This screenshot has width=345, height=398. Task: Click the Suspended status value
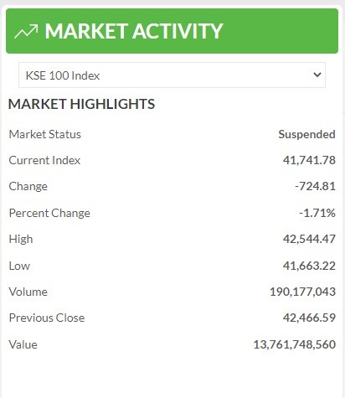pos(306,135)
